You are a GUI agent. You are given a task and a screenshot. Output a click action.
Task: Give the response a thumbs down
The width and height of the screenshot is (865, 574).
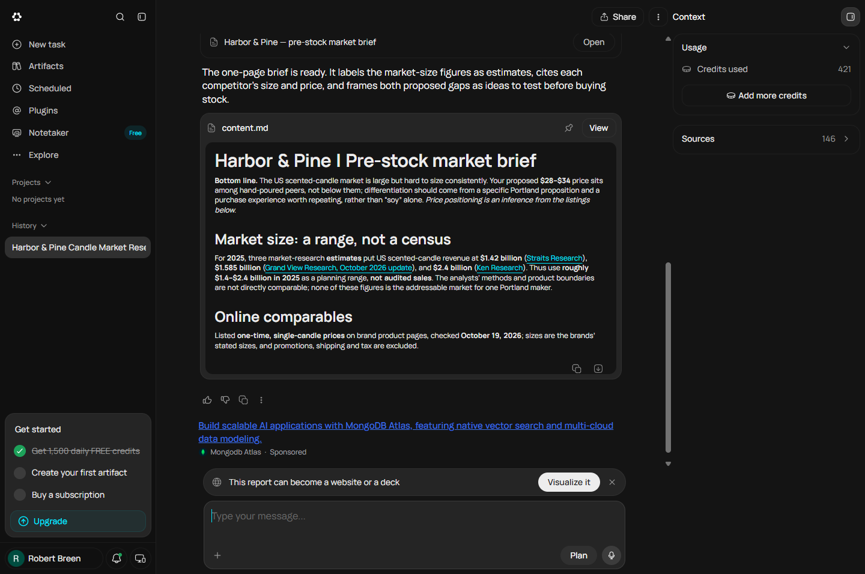pyautogui.click(x=225, y=400)
